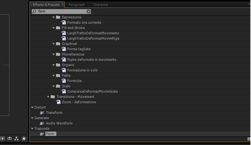Viewport: 251px width, 145px height.
Task: Collapse the Distort effects category
Action: coord(32,108)
